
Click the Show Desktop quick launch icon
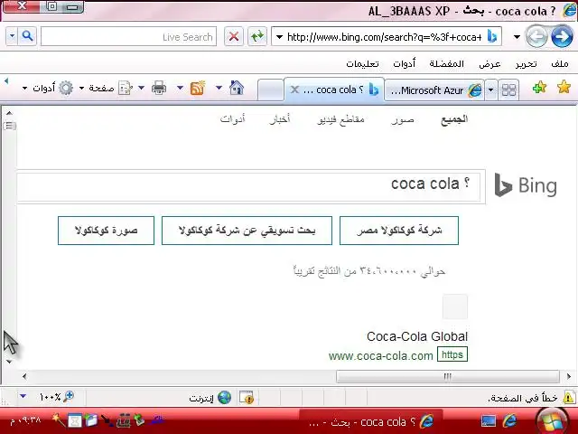coord(489,421)
